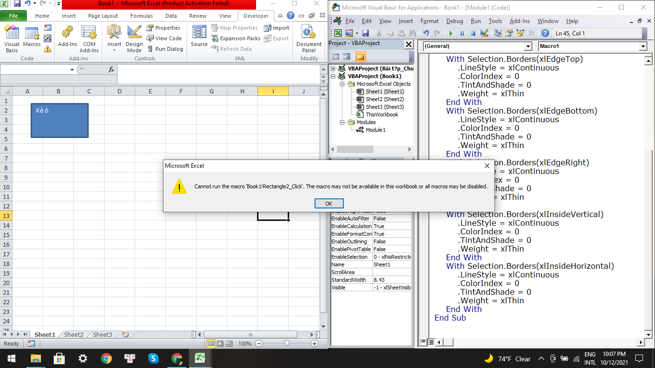Click the Insert Worksheet tab button

tap(125, 335)
